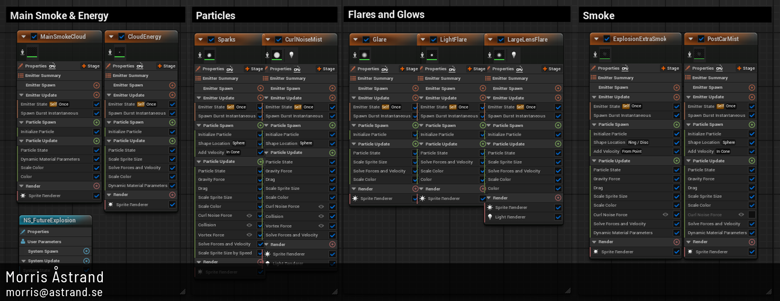780x301 pixels.
Task: Click CPU icon in ExplosionExtraSmok Properties row
Action: coord(625,68)
